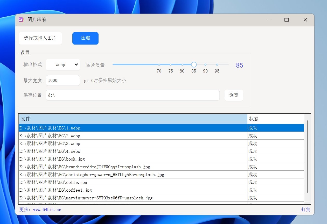The image size is (327, 224).
Task: Choose the 95 tick on quality slider
Action: (x=217, y=65)
